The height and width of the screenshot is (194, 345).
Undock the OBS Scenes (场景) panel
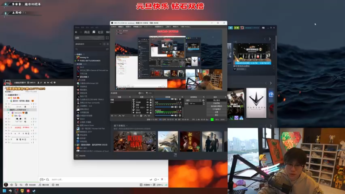(x=130, y=97)
